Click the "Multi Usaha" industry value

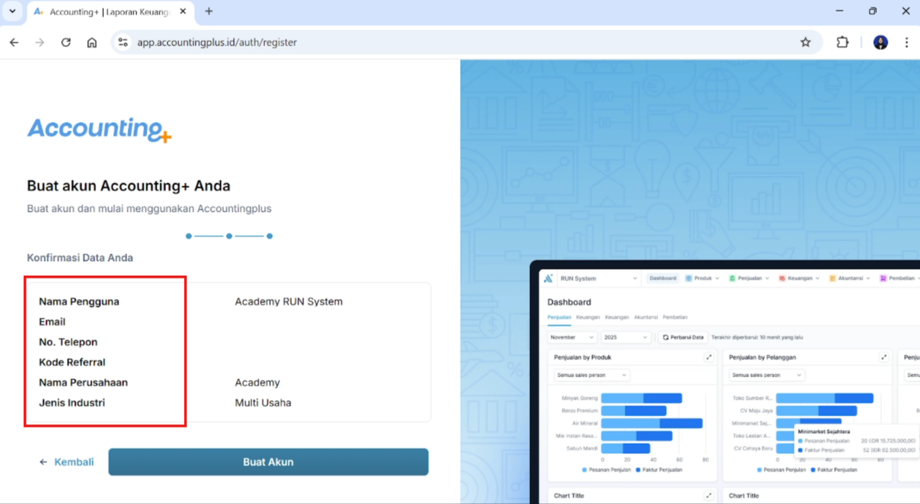(x=263, y=403)
